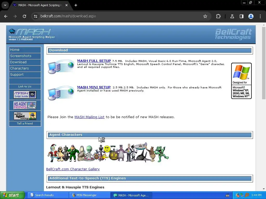The height and width of the screenshot is (199, 266).
Task: Open the MASH Mailing List link
Action: coord(89,117)
